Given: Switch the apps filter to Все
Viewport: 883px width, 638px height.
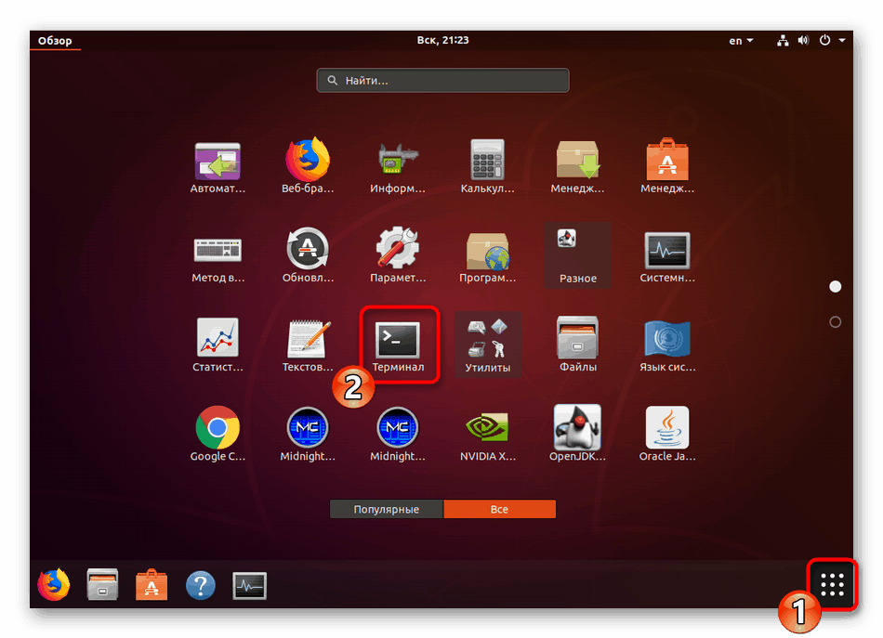Looking at the screenshot, I should pyautogui.click(x=500, y=509).
